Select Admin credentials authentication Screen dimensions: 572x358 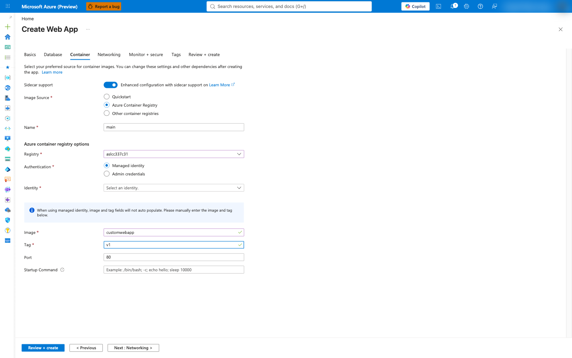(106, 174)
